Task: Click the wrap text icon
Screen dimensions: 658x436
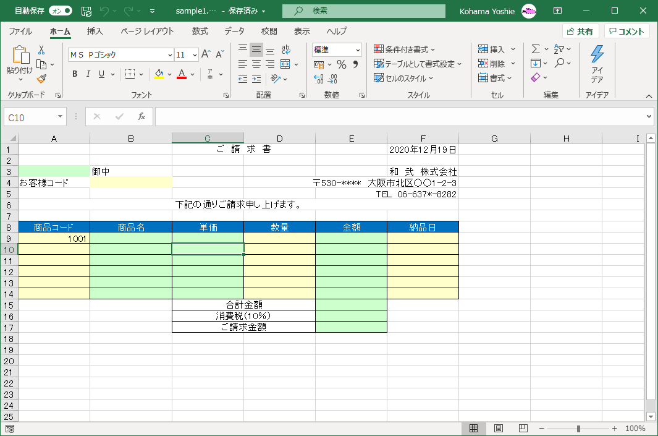Action: pyautogui.click(x=286, y=49)
